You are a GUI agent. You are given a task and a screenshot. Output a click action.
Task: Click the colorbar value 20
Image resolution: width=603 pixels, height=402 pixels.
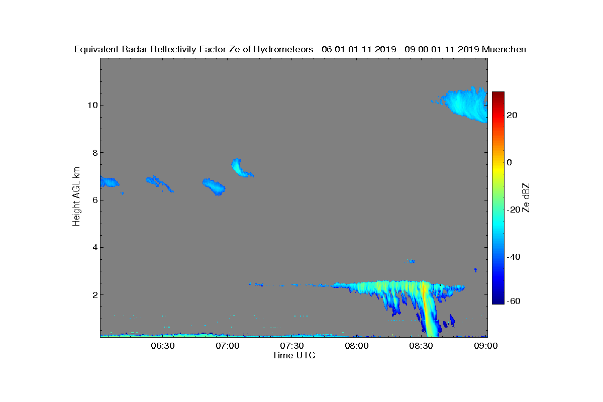coord(512,115)
